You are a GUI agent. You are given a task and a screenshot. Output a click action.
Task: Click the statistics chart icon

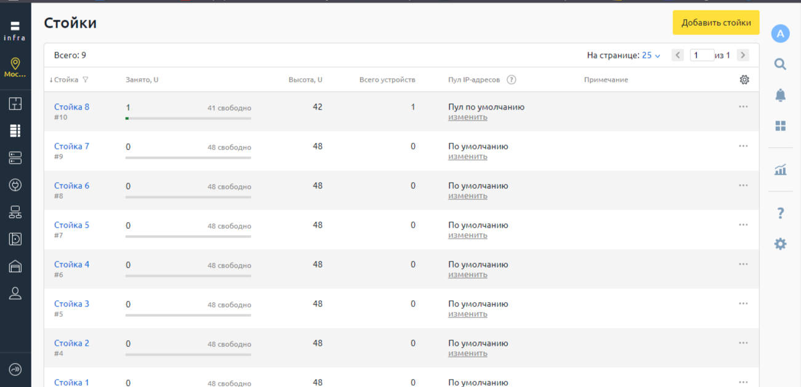point(780,170)
